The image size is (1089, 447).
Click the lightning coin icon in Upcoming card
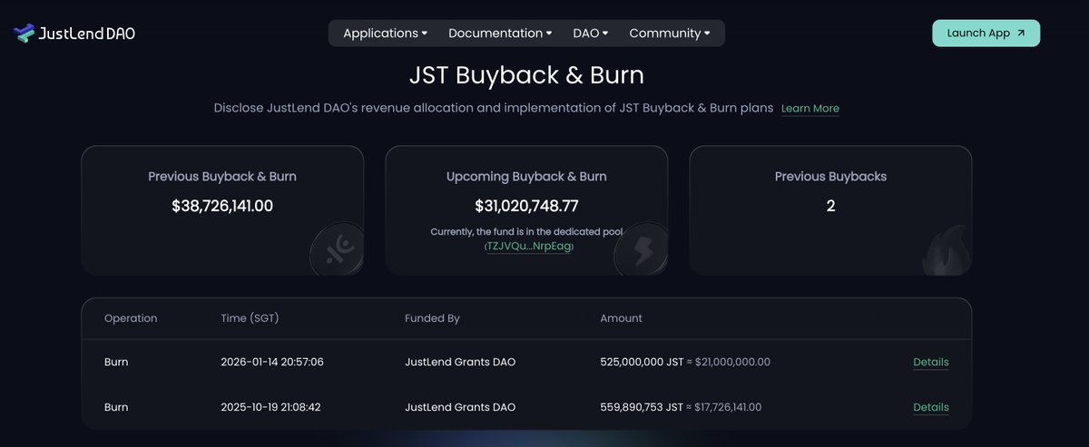coord(641,250)
